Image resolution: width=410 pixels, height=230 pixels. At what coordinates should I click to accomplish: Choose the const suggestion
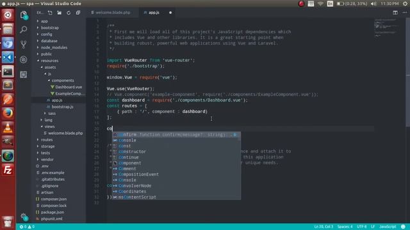point(177,146)
